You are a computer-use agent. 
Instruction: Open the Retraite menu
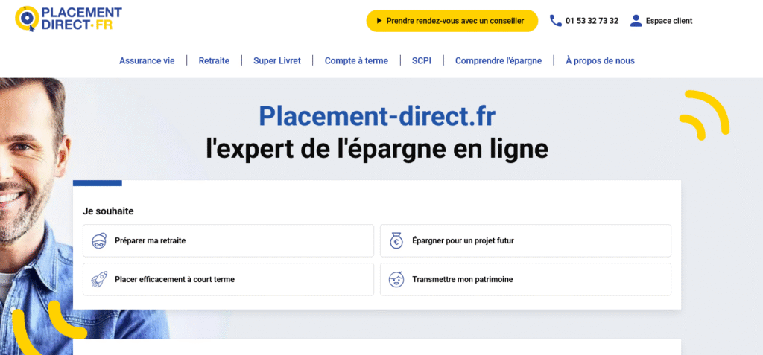tap(214, 61)
